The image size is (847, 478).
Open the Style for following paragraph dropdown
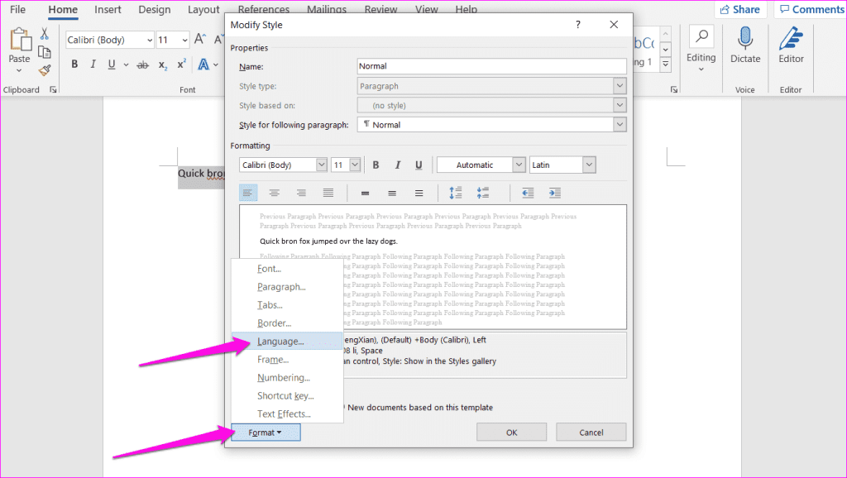[x=619, y=124]
